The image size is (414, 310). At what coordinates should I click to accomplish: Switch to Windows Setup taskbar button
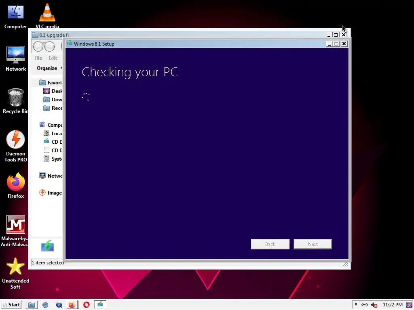100,305
